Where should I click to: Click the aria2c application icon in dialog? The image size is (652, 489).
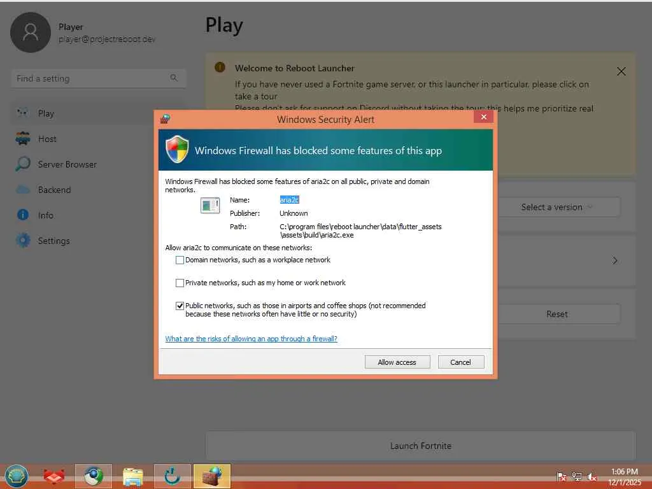point(210,206)
